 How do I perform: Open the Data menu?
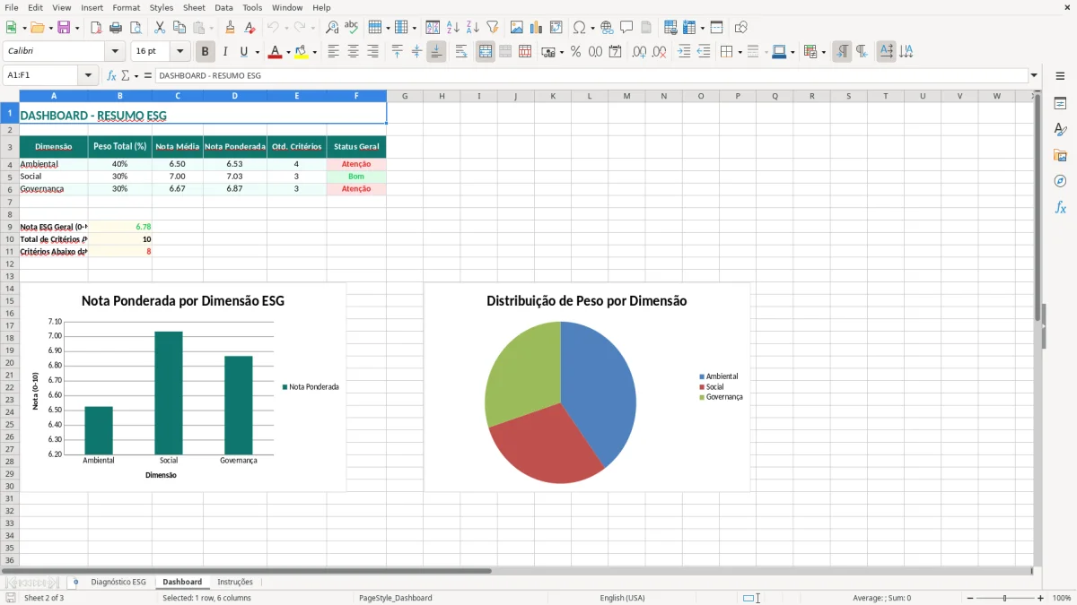[223, 7]
